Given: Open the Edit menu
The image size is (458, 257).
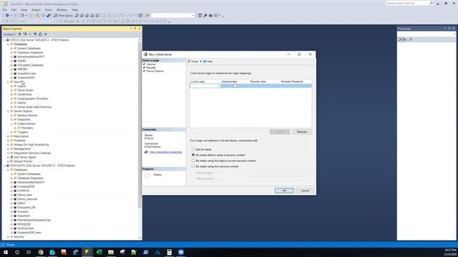Looking at the screenshot, I should point(14,10).
